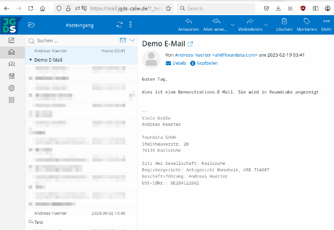Compose a new message via pencil icon

[x=12, y=40]
